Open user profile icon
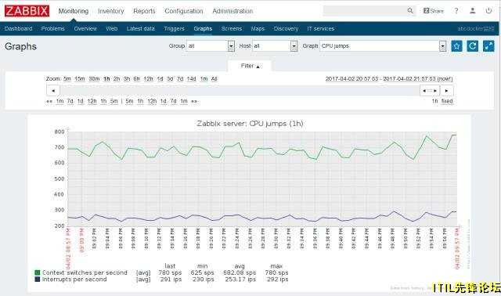This screenshot has width=501, height=296. (473, 11)
